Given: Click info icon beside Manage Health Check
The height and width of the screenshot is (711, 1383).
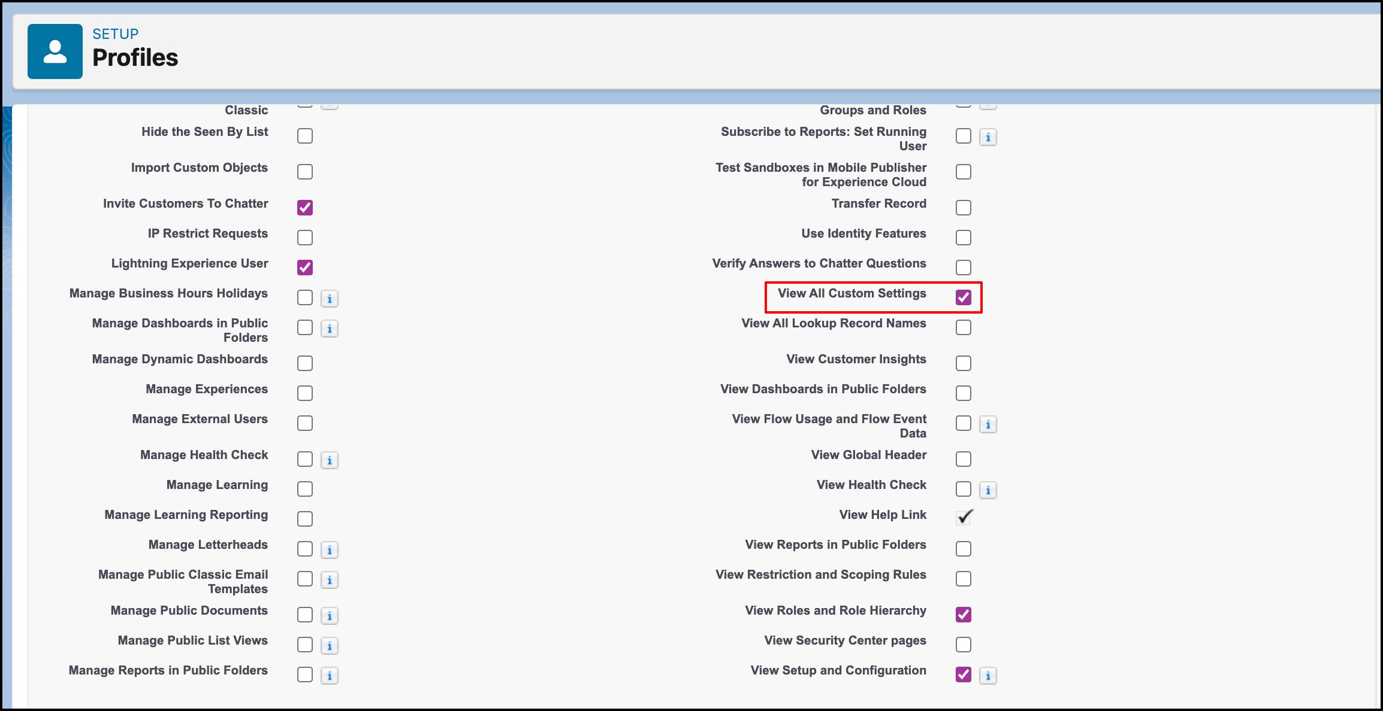Looking at the screenshot, I should tap(330, 460).
